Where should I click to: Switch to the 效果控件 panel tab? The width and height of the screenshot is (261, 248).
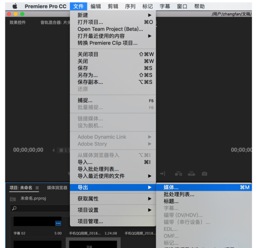coord(17,22)
